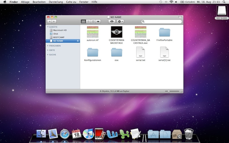Expand the FREIGABEN sidebar section
The width and height of the screenshot is (229, 143).
[x=48, y=46]
